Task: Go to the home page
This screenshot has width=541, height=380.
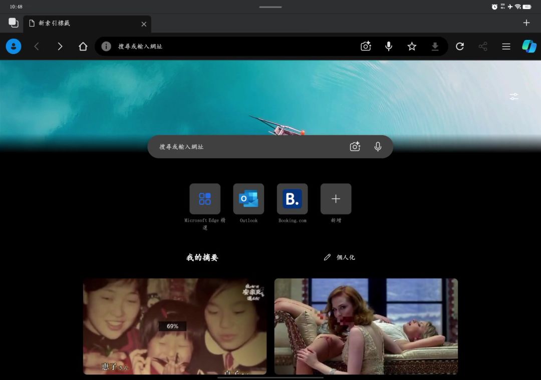Action: click(83, 47)
